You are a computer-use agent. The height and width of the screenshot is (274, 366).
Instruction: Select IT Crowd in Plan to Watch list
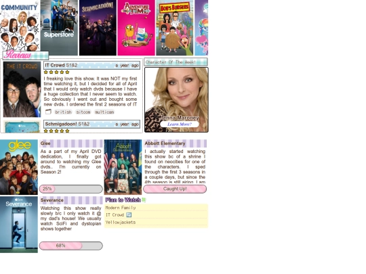pos(115,215)
